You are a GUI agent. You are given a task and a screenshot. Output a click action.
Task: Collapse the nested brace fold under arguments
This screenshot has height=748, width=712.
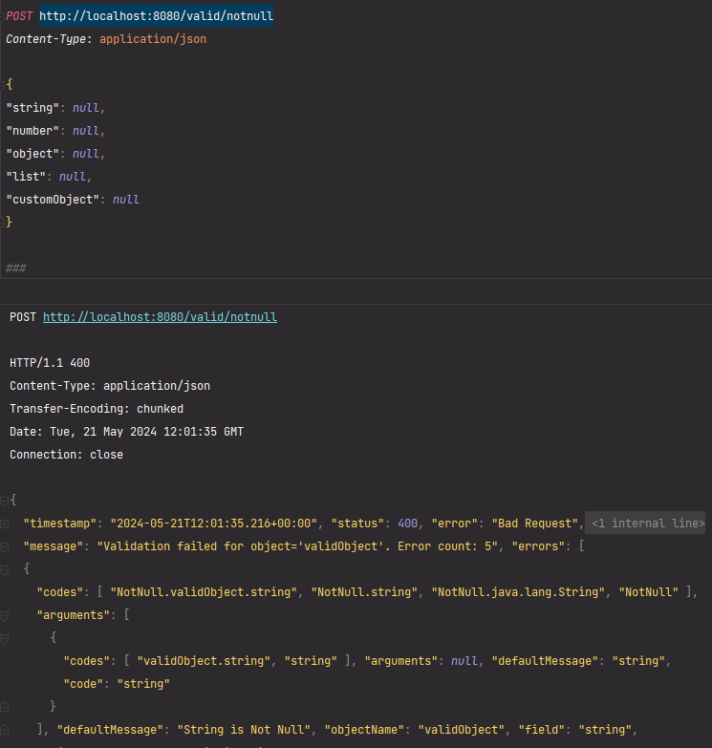[x=4, y=639]
